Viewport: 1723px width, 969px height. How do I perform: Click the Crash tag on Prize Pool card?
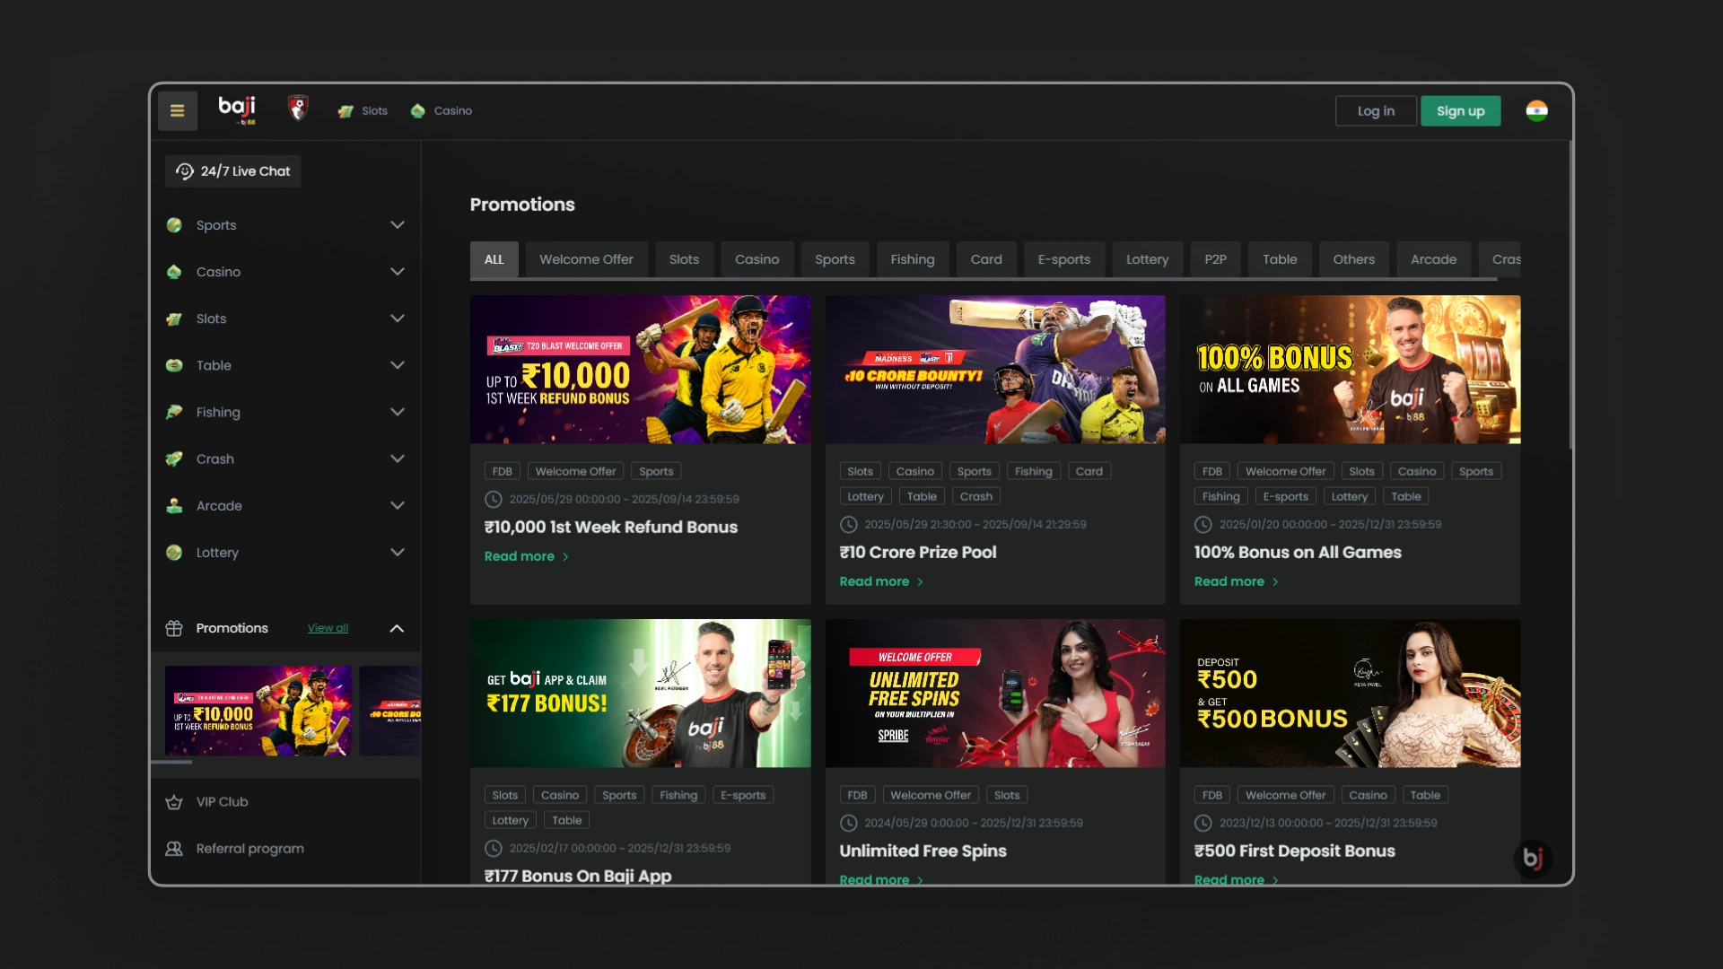tap(975, 496)
